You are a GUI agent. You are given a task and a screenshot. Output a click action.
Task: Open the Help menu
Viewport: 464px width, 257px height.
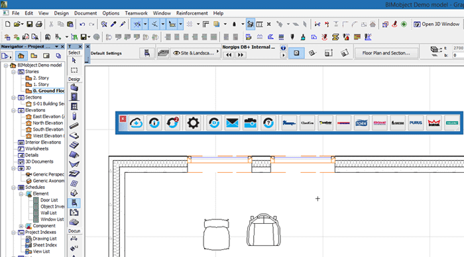[218, 13]
